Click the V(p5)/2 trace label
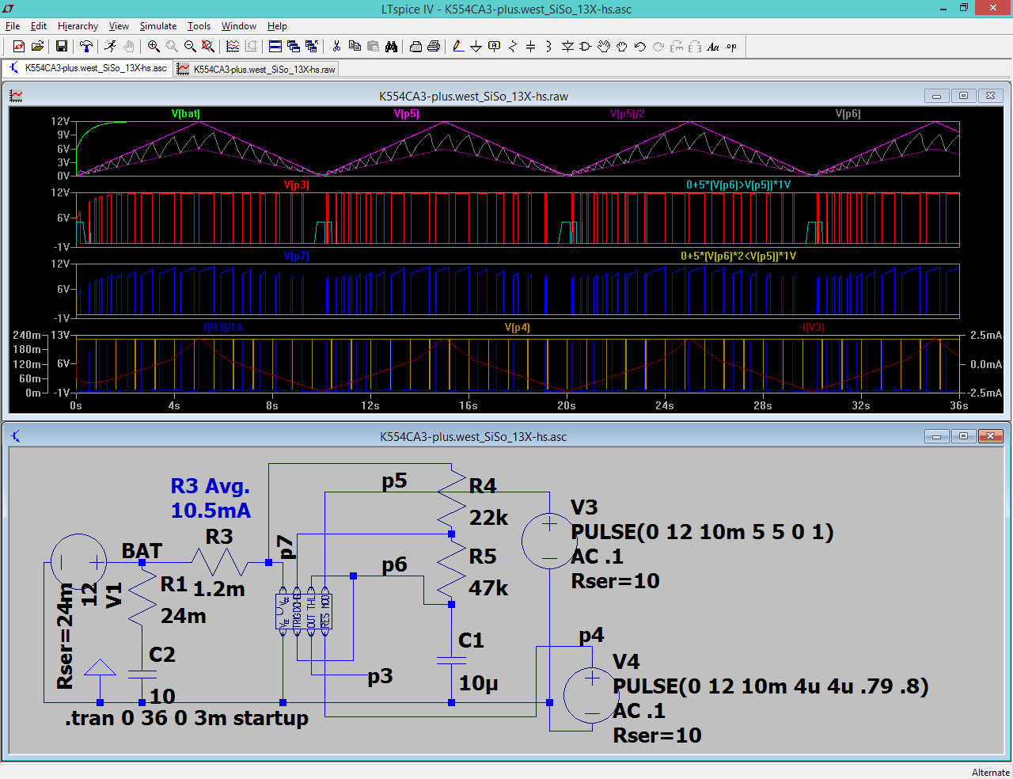 (628, 114)
